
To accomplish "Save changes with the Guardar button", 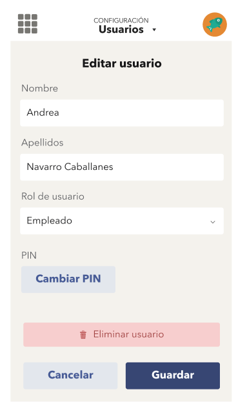I will tap(173, 376).
